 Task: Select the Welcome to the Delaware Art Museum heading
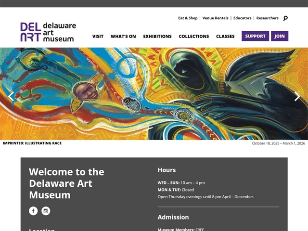pyautogui.click(x=66, y=183)
